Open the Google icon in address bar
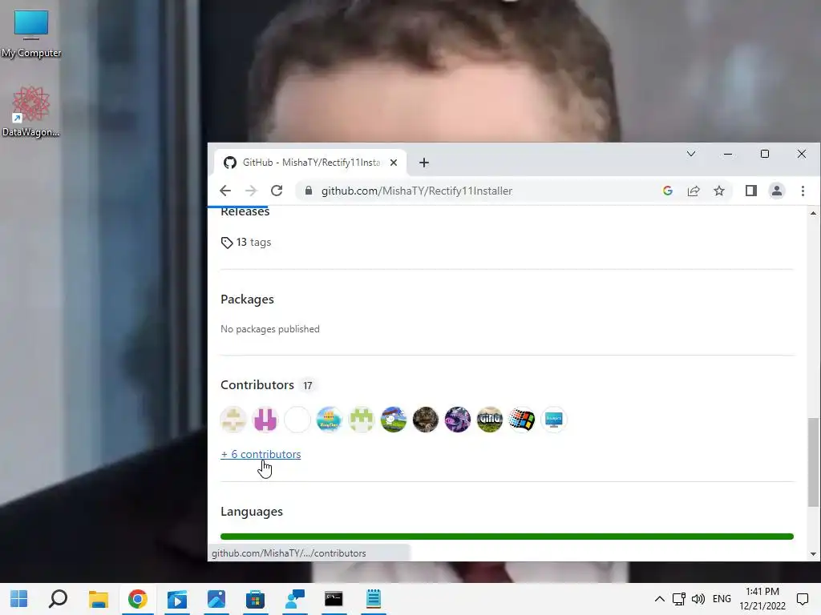The width and height of the screenshot is (821, 615). click(668, 191)
